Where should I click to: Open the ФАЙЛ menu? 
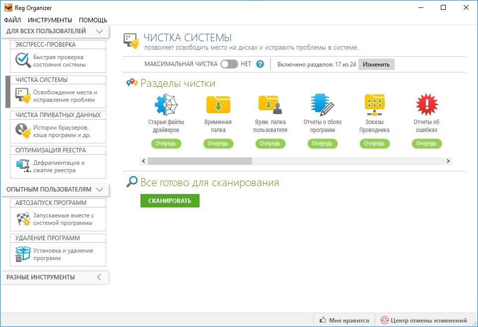(12, 20)
